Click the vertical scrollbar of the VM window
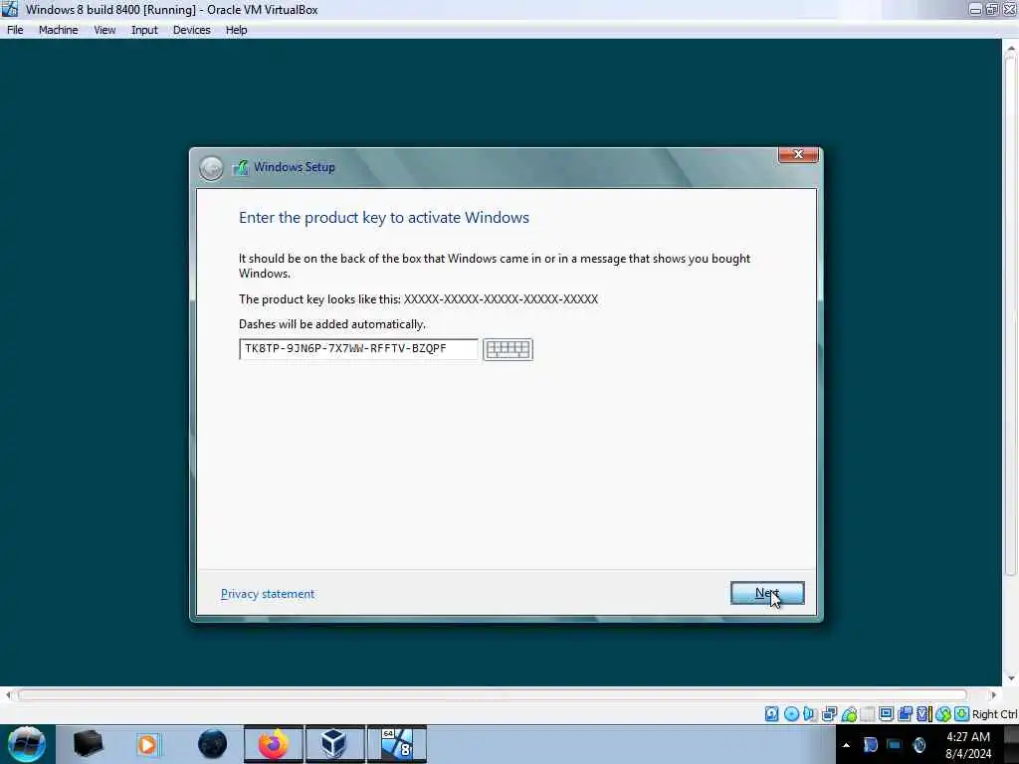The width and height of the screenshot is (1019, 764). pos(1010,315)
